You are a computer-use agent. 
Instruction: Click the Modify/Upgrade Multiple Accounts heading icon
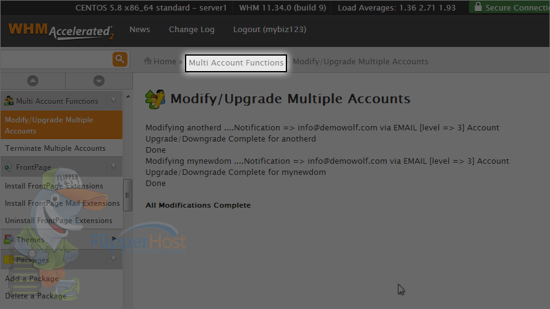(155, 99)
